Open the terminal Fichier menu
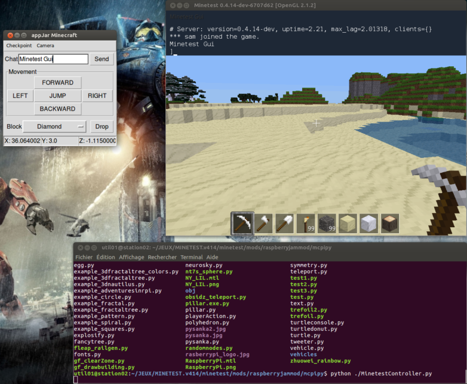 (84, 257)
